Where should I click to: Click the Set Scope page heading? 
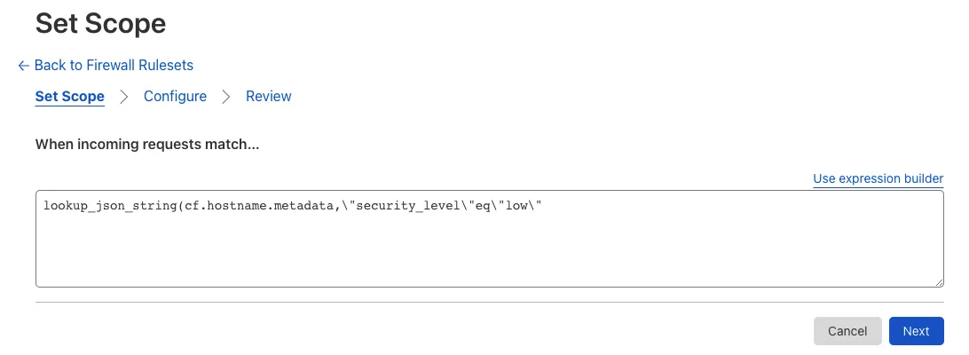pyautogui.click(x=100, y=24)
